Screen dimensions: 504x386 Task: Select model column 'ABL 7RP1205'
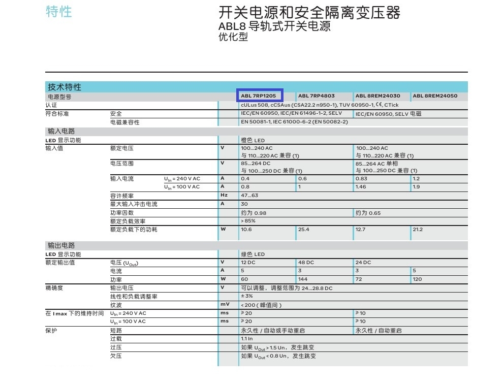tap(259, 96)
